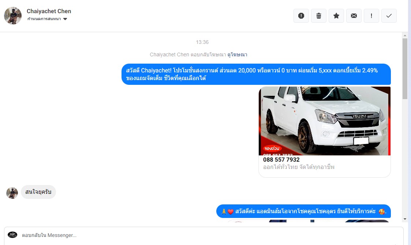411x245 pixels.
Task: Open Chaiyachet Chen header profile picture
Action: tap(13, 16)
